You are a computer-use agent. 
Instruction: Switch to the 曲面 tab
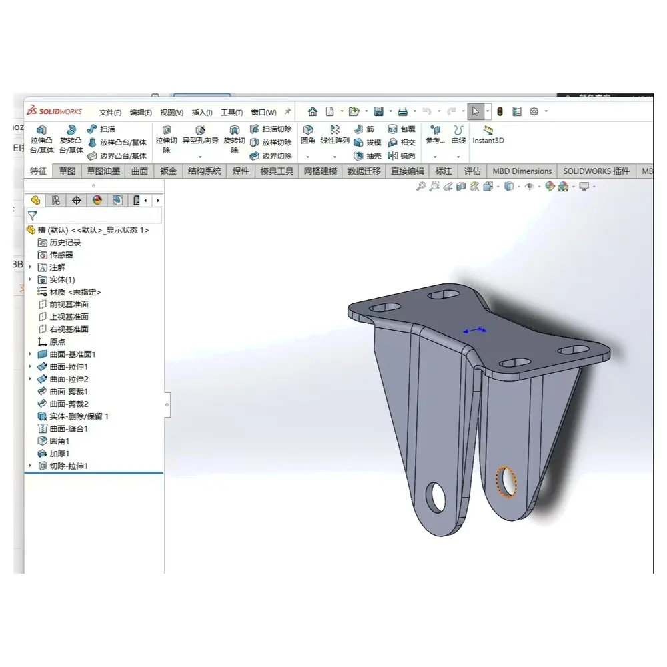click(x=139, y=171)
